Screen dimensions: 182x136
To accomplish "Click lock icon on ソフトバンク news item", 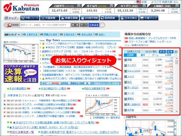I will coord(43,44).
